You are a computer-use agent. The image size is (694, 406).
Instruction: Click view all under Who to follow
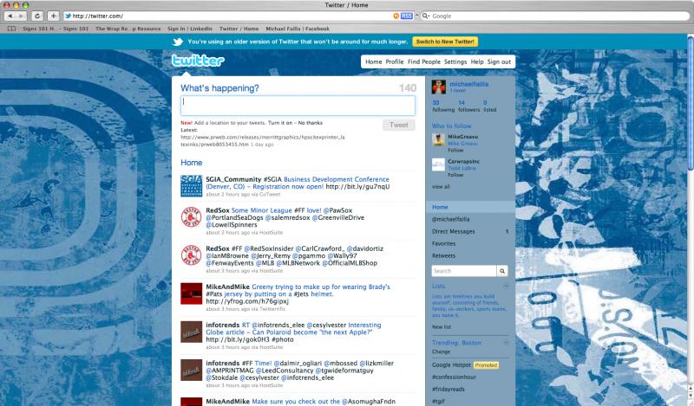[x=441, y=187]
